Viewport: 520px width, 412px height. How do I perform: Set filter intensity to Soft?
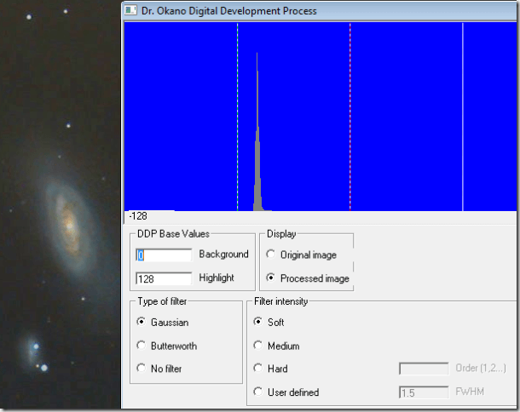point(258,323)
